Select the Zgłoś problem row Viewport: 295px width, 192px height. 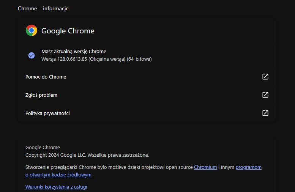[x=147, y=95]
